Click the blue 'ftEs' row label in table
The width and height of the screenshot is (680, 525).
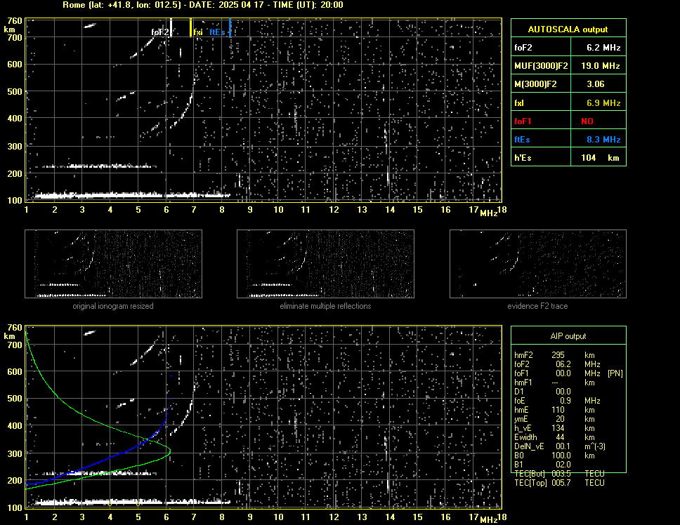point(522,140)
